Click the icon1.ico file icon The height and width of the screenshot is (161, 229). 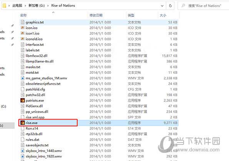tap(23, 33)
